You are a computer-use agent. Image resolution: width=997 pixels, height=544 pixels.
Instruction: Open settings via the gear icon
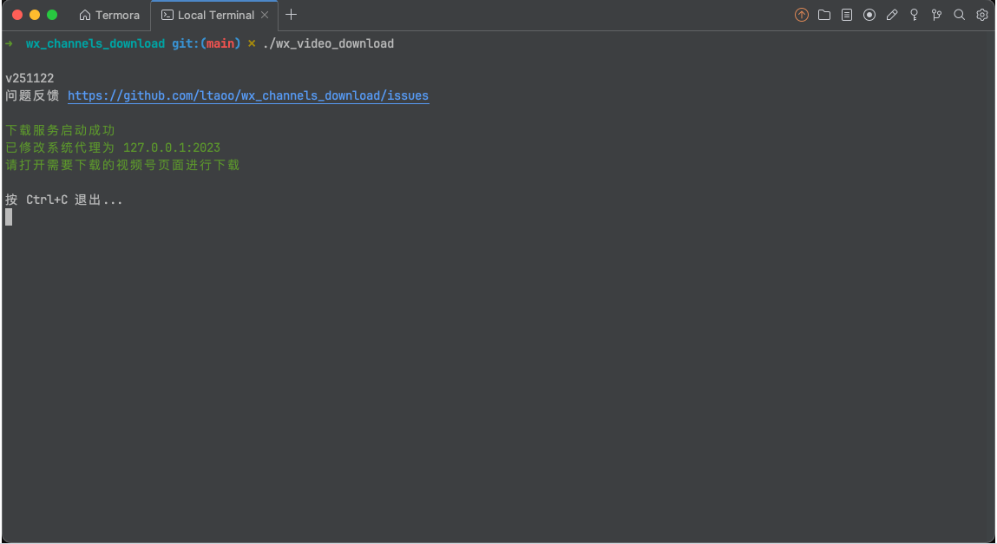[981, 15]
